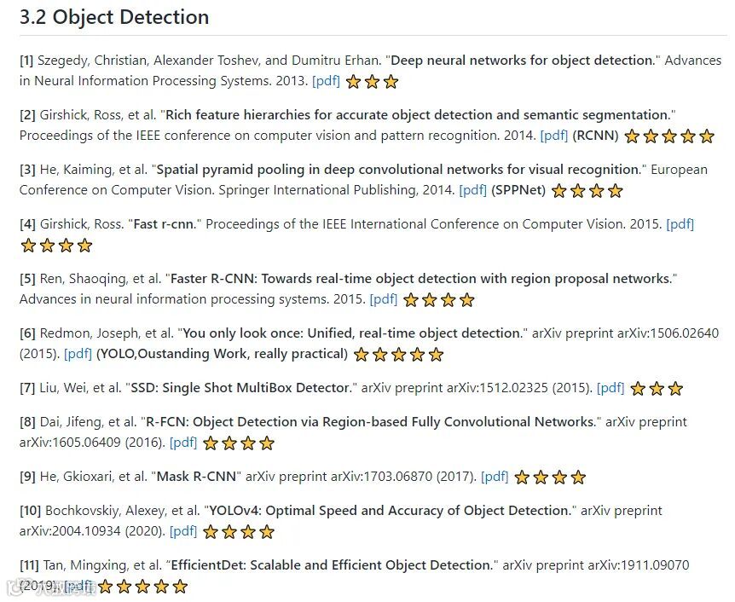Open the RCNN paper pdf link
Screen dimensions: 735x602
(554, 136)
